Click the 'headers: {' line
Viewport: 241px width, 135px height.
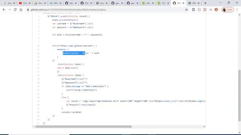click(63, 49)
